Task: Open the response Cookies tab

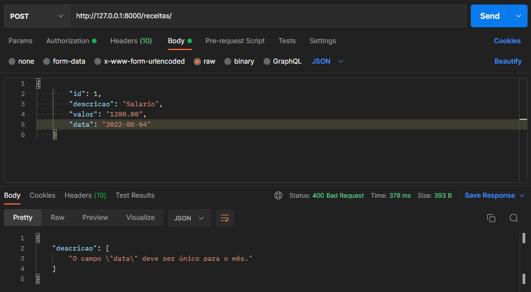Action: pos(43,195)
